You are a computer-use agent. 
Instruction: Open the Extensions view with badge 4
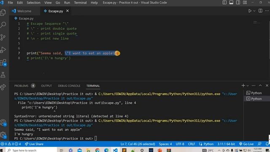(x=3, y=62)
